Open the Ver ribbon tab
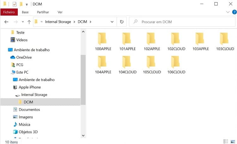The width and height of the screenshot is (237, 144). (60, 12)
